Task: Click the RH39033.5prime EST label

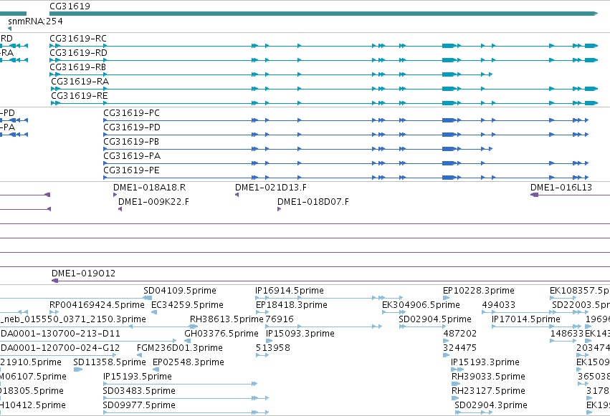Action: coord(488,377)
